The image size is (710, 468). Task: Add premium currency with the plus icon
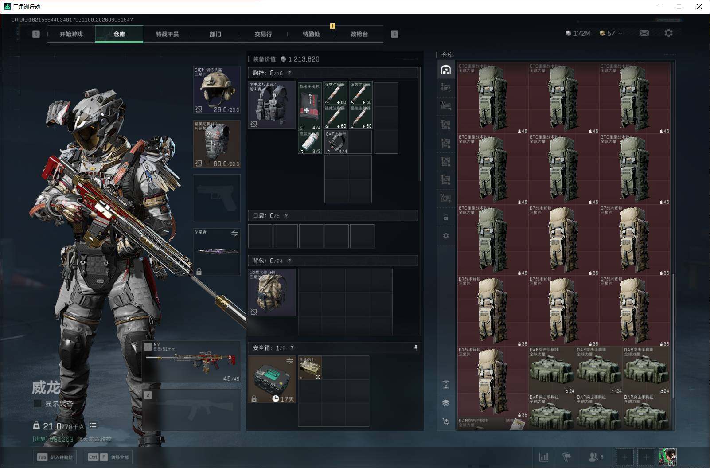[620, 33]
